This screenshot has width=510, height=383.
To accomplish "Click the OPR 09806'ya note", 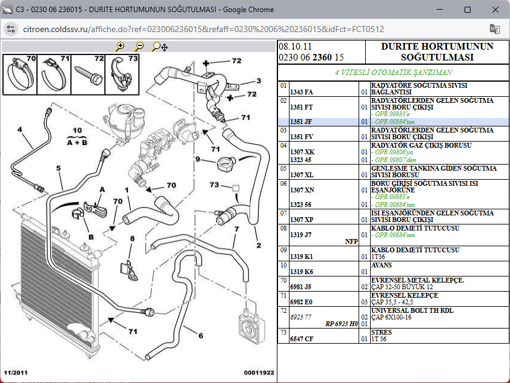I will click(x=394, y=152).
